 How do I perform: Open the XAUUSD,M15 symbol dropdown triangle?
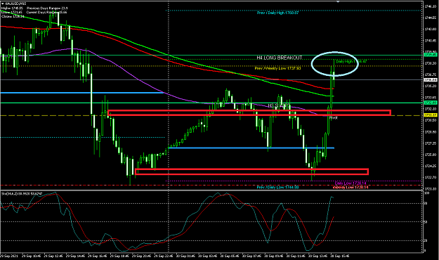(x=3, y=4)
